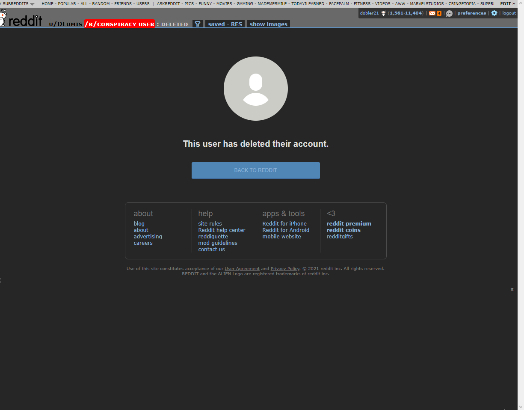Open FITNESS subreddit shortcut
Viewport: 524px width, 410px height.
pyautogui.click(x=362, y=3)
